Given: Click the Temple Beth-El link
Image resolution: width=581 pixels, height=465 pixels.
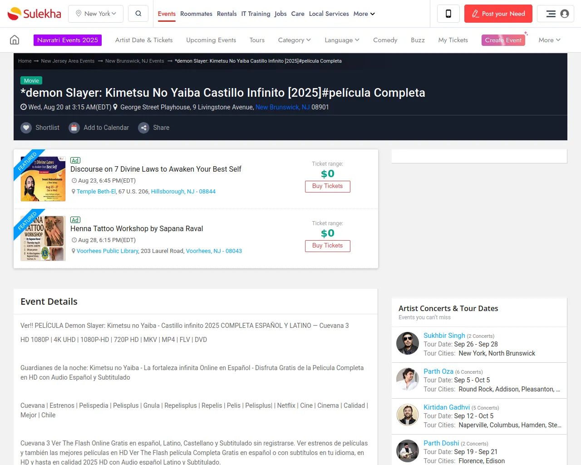Looking at the screenshot, I should coord(96,192).
